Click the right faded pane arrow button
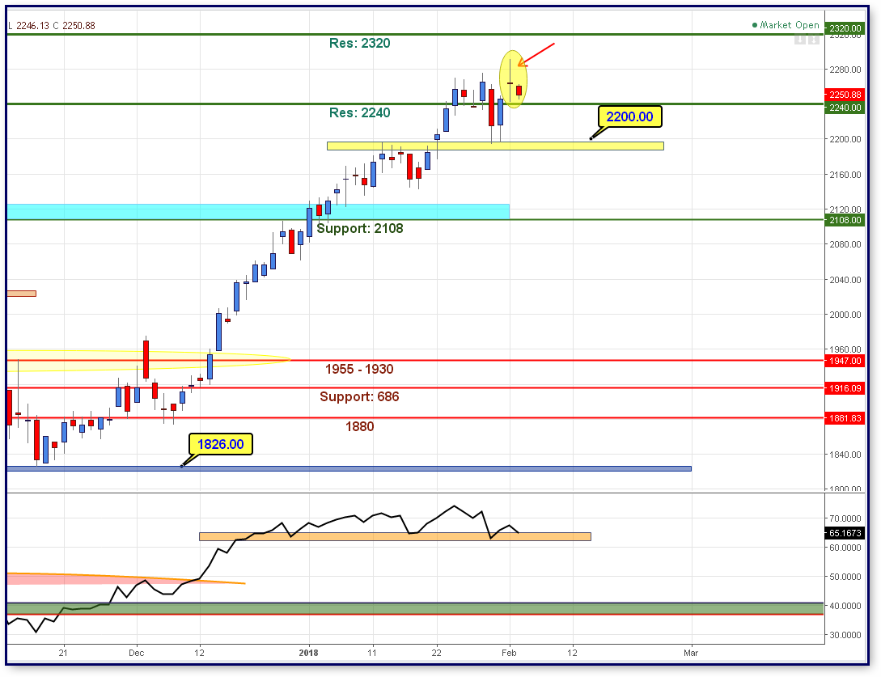 point(814,40)
